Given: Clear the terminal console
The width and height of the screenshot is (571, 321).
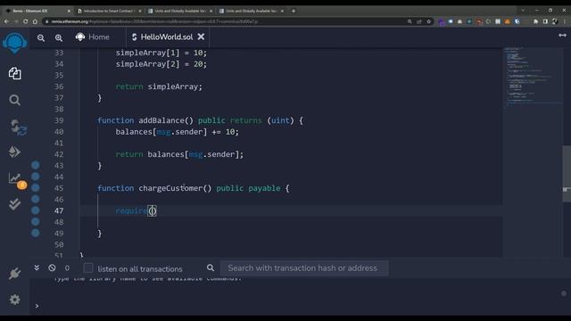Looking at the screenshot, I should 52,267.
